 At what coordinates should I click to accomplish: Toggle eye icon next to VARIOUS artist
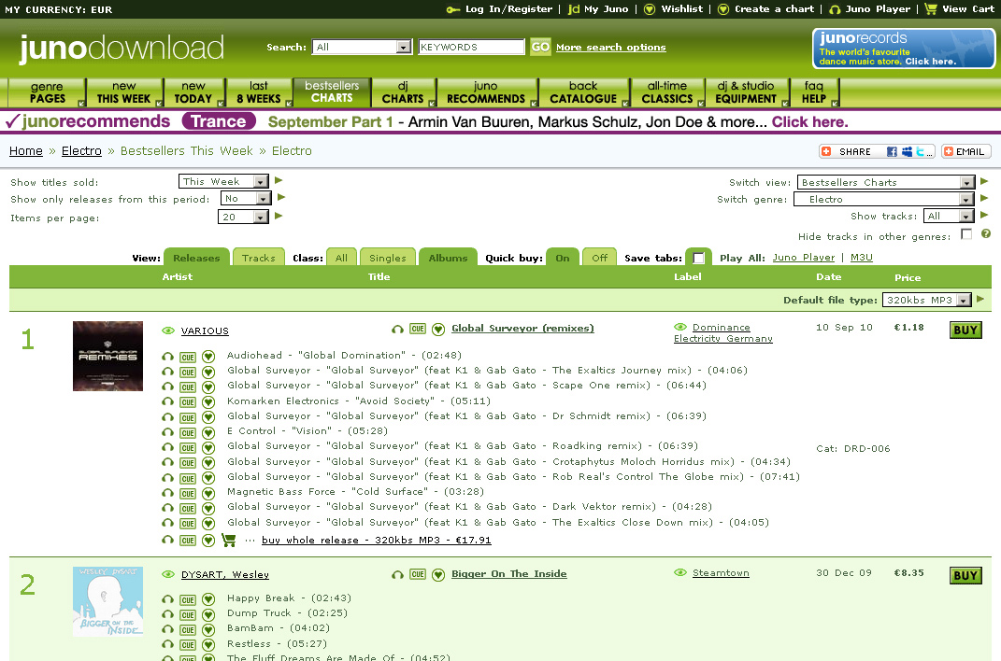pyautogui.click(x=168, y=330)
